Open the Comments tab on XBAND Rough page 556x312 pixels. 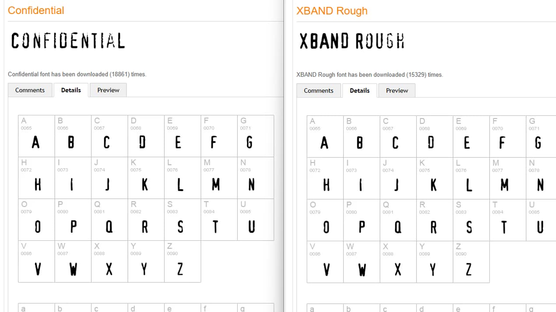point(319,90)
